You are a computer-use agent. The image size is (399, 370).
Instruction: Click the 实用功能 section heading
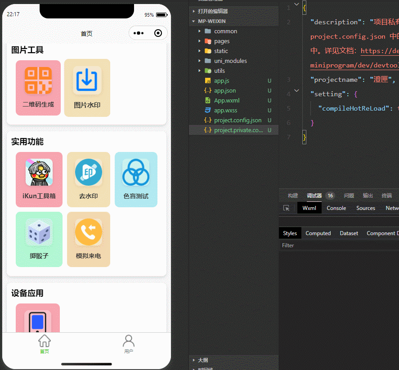(27, 142)
